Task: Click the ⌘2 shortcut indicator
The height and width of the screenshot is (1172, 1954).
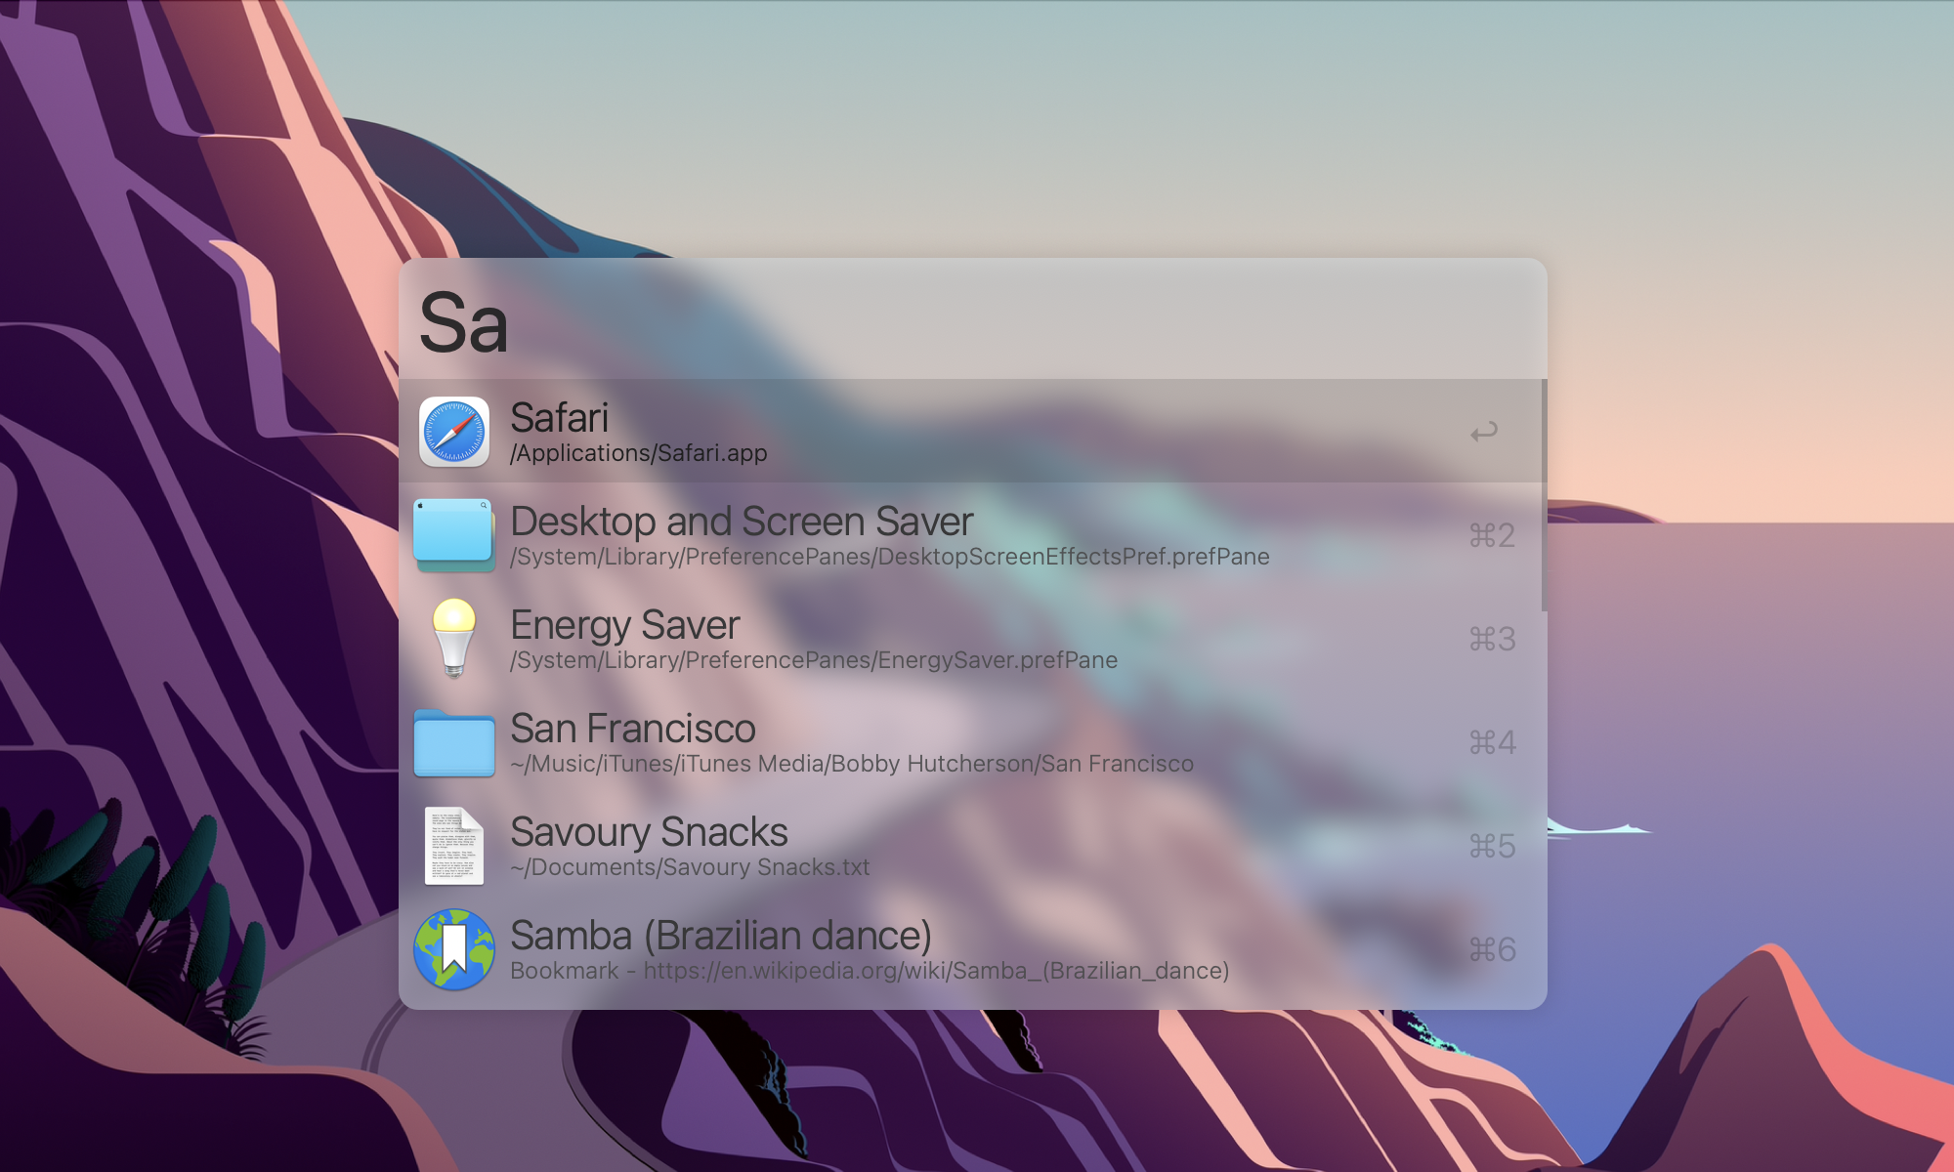Action: [1492, 535]
